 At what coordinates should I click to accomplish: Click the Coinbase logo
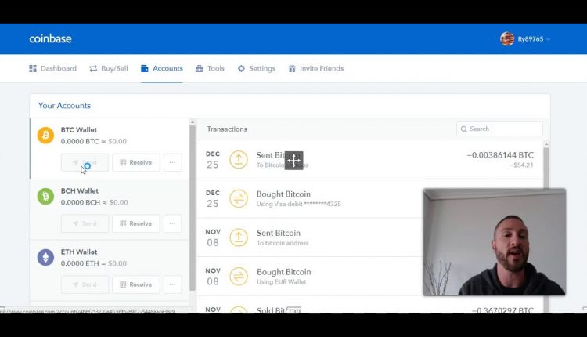(50, 39)
